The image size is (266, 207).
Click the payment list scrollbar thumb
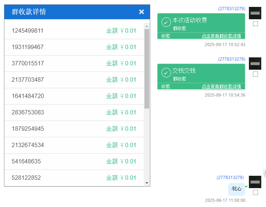click(x=147, y=69)
